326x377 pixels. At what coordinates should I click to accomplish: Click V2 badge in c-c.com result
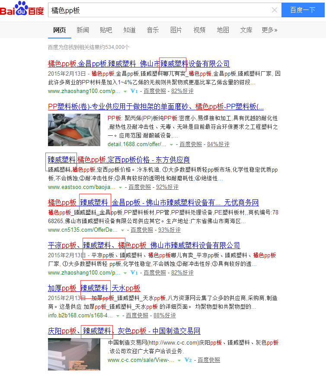point(188,360)
